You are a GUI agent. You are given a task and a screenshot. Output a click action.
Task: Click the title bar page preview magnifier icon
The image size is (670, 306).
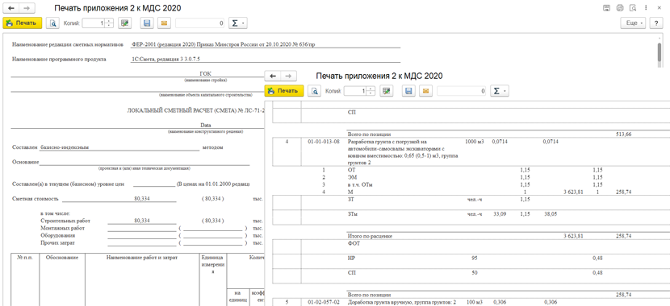click(x=633, y=8)
